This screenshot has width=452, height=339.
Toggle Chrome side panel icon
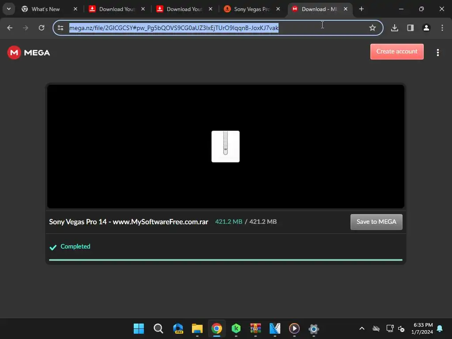tap(411, 28)
